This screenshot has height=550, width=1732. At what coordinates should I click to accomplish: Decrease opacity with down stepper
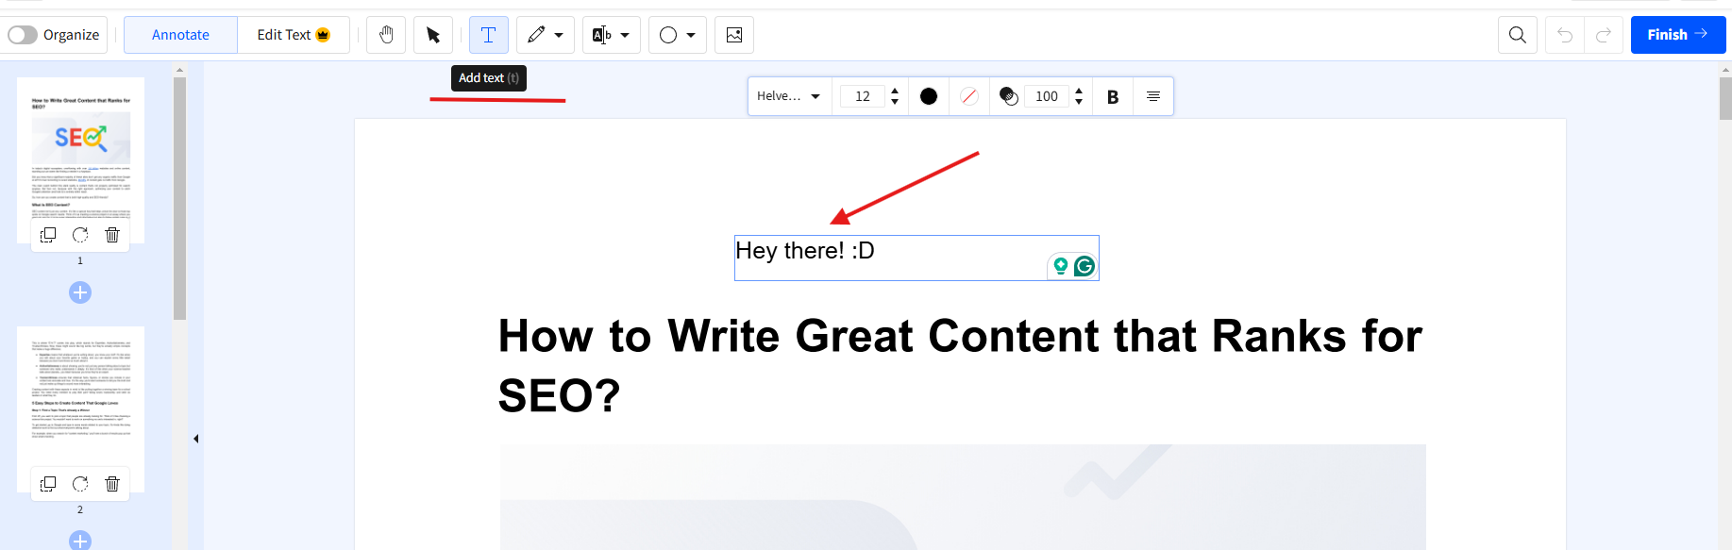tap(1079, 102)
